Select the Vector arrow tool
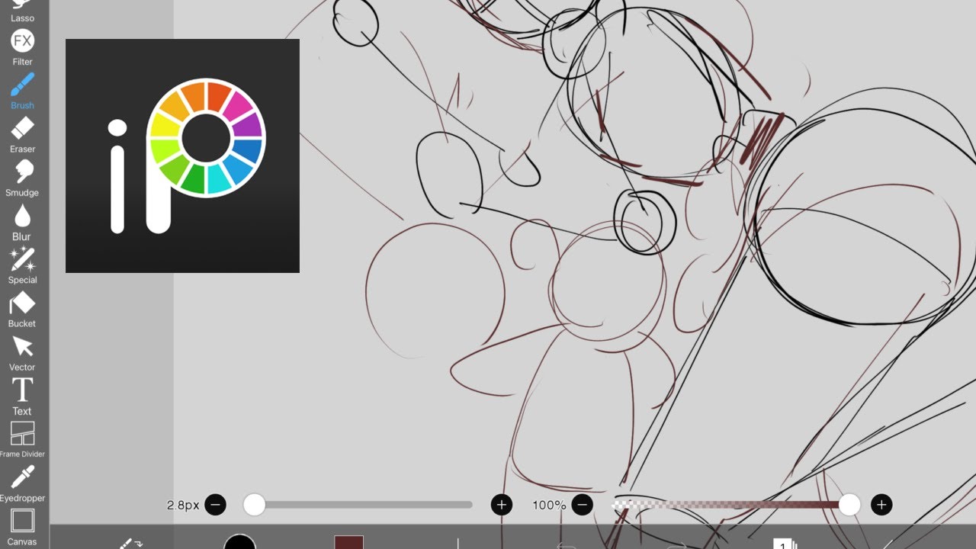This screenshot has width=976, height=549. 22,353
